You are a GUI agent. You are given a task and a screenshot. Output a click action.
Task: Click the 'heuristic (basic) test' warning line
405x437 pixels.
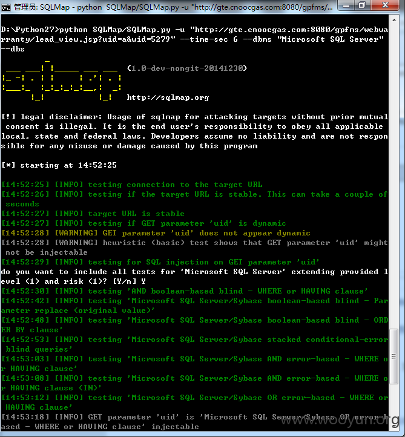pos(194,248)
